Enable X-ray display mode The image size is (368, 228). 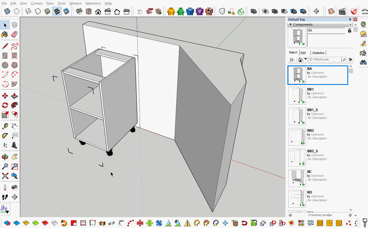click(x=7, y=11)
